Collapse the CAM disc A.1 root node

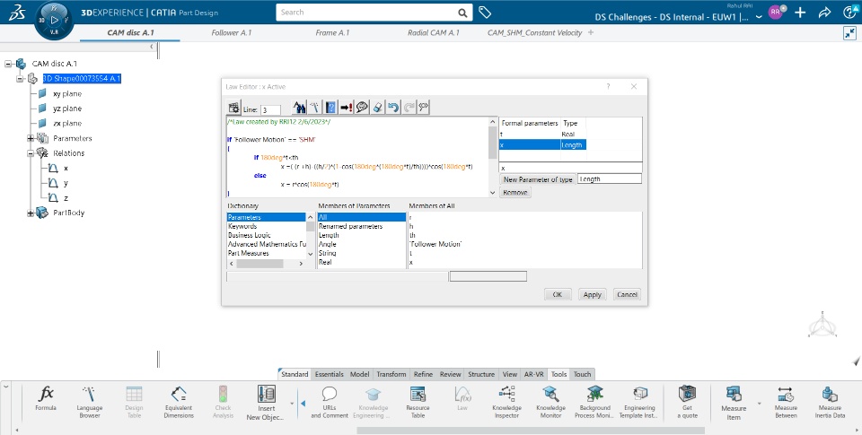(x=8, y=64)
